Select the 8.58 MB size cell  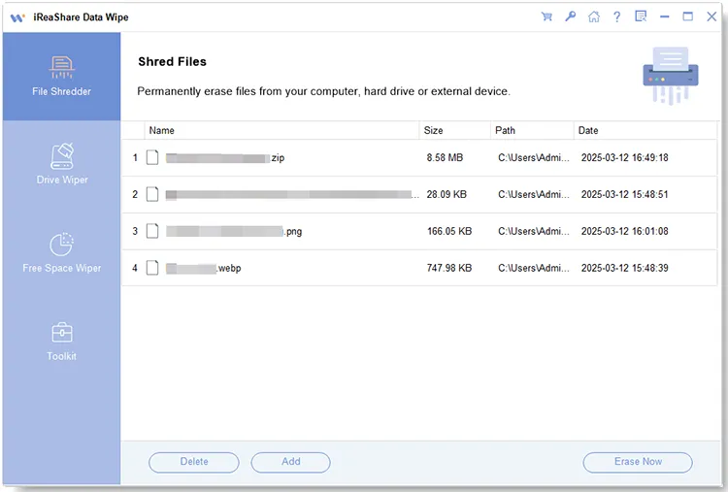pos(445,158)
